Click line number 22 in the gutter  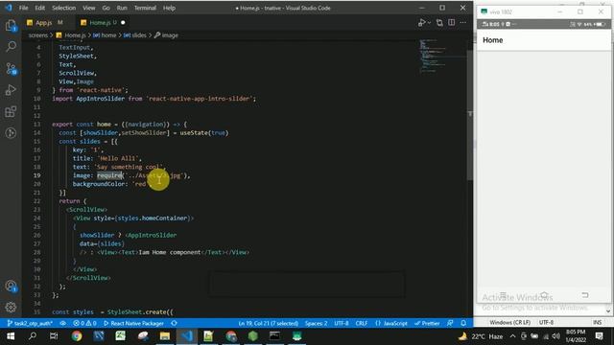(x=36, y=201)
